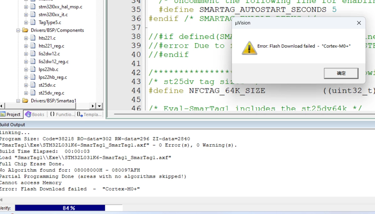Select lps22hb_reg.c file icon
Screen dimensions: 375x214
coord(33,77)
